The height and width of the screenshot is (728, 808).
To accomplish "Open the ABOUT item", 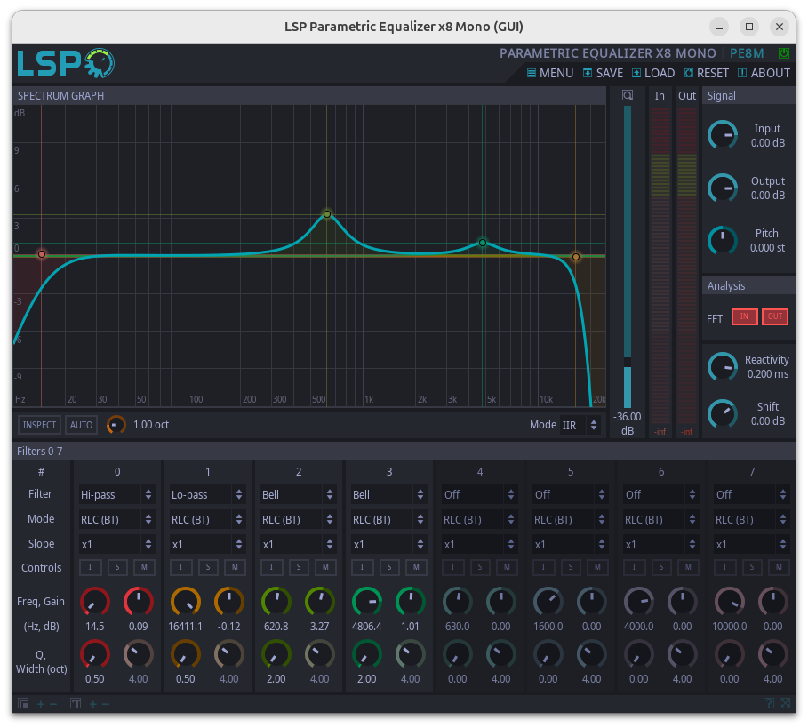I will point(764,73).
